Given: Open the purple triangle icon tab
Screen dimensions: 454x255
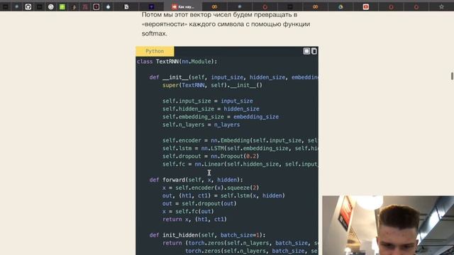Looking at the screenshot, I should [151, 6].
